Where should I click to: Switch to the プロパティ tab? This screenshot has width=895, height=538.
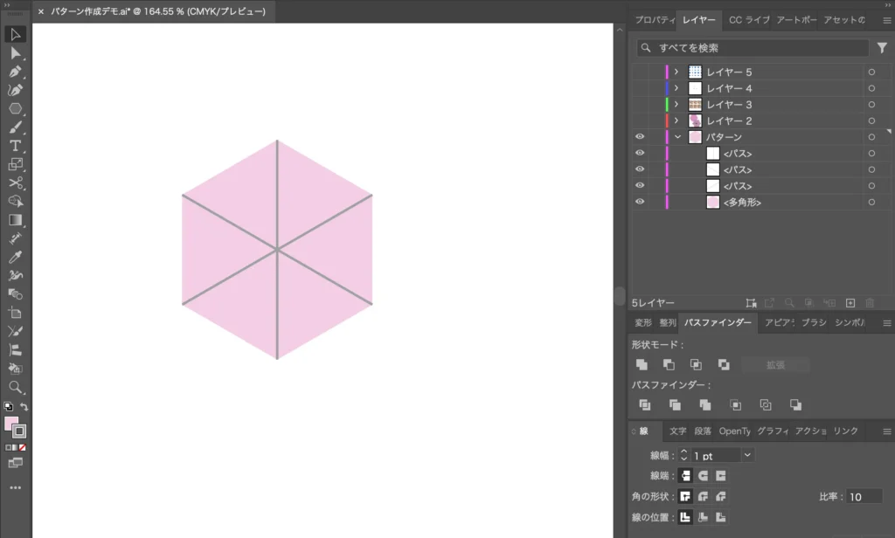(654, 20)
